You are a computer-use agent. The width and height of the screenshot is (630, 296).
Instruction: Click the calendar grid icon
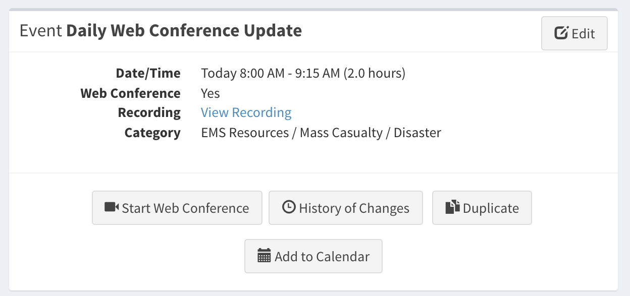tap(264, 256)
